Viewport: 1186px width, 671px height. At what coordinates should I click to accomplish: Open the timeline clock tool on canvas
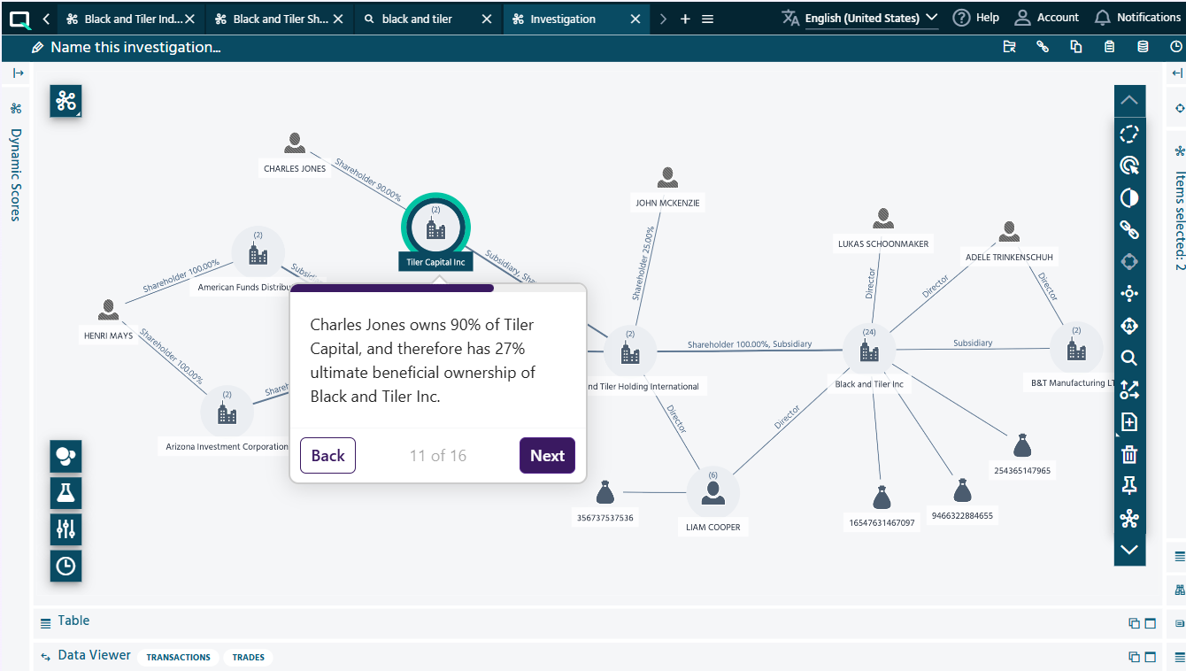[65, 566]
